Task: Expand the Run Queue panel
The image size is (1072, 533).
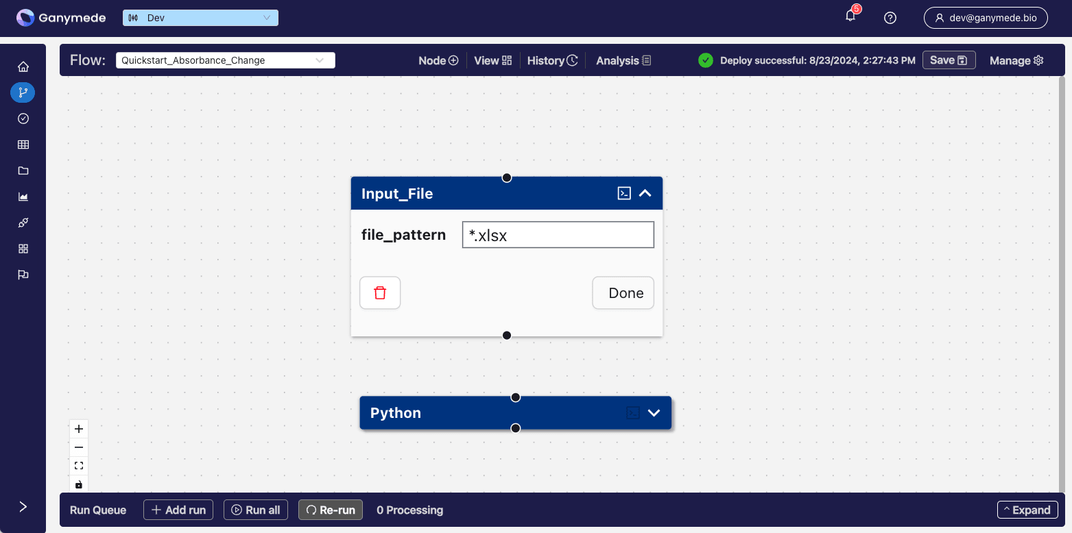Action: (x=1027, y=510)
